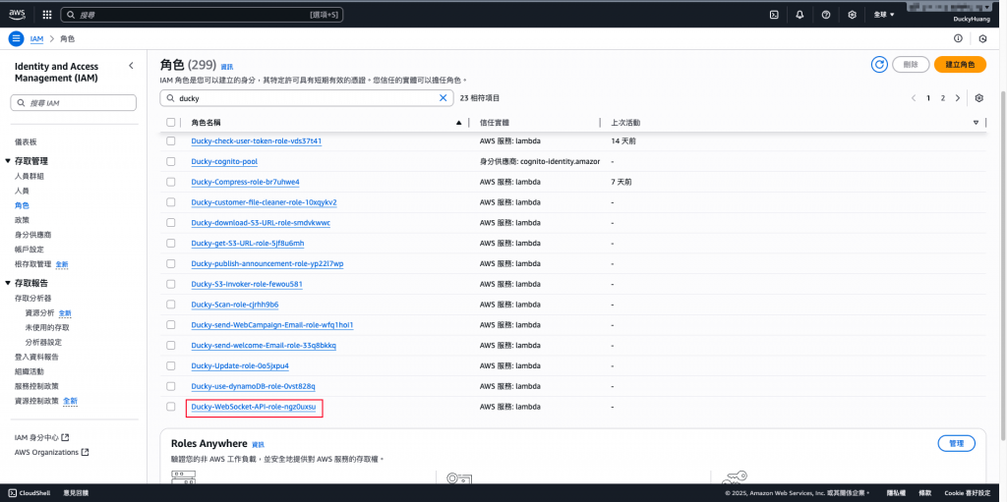Go to previous page arrow
Viewport: 1007px width, 502px height.
(x=914, y=98)
